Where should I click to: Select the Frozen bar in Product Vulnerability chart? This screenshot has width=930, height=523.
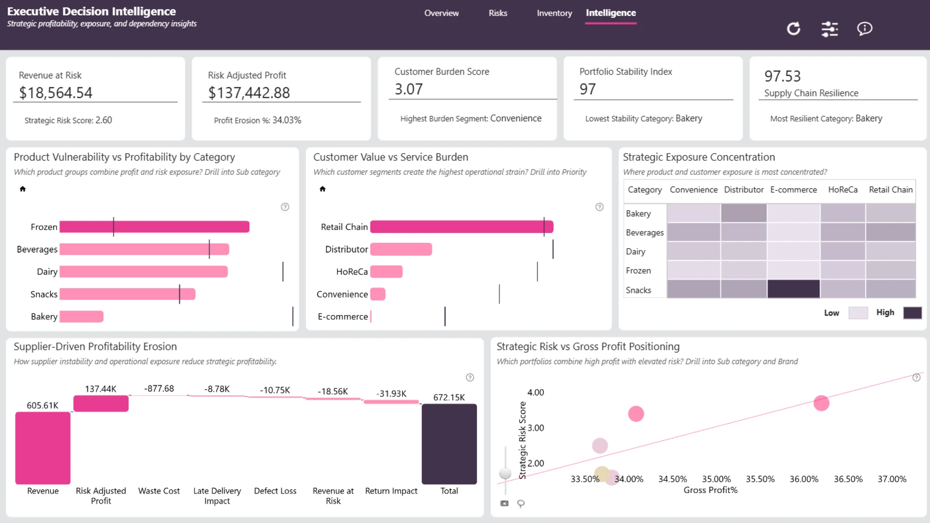pos(155,227)
